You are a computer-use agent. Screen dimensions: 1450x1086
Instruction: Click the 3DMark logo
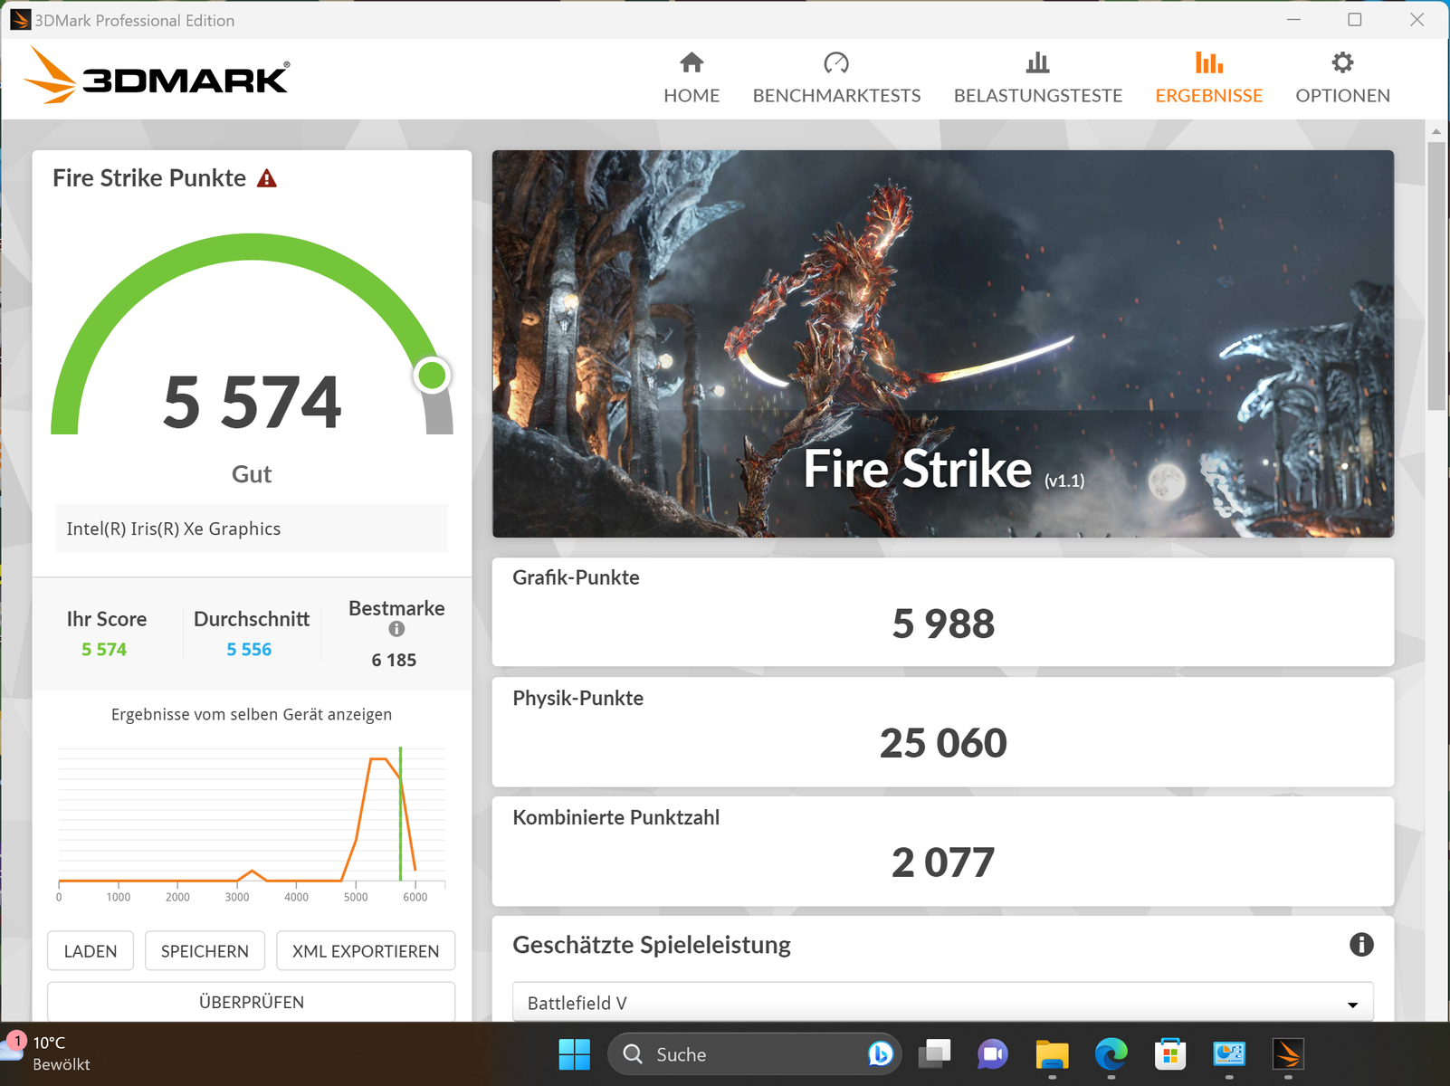(157, 76)
